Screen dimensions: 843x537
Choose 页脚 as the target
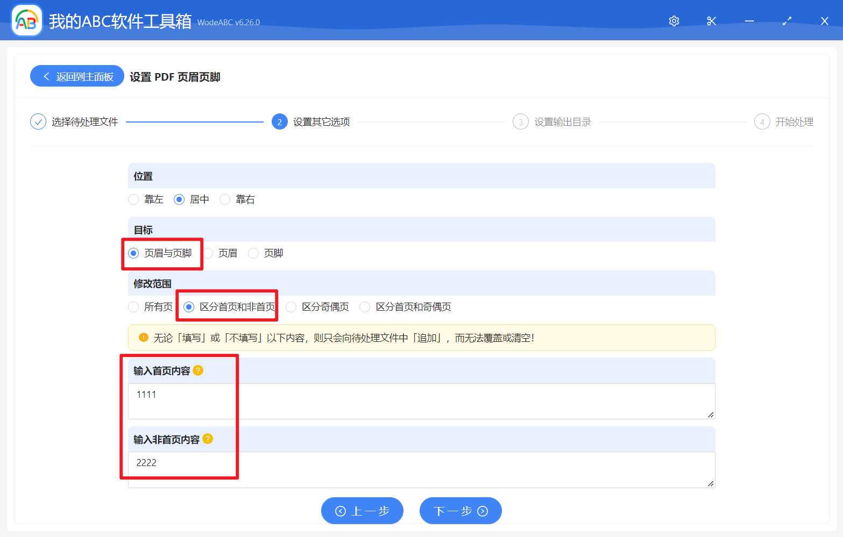point(253,253)
